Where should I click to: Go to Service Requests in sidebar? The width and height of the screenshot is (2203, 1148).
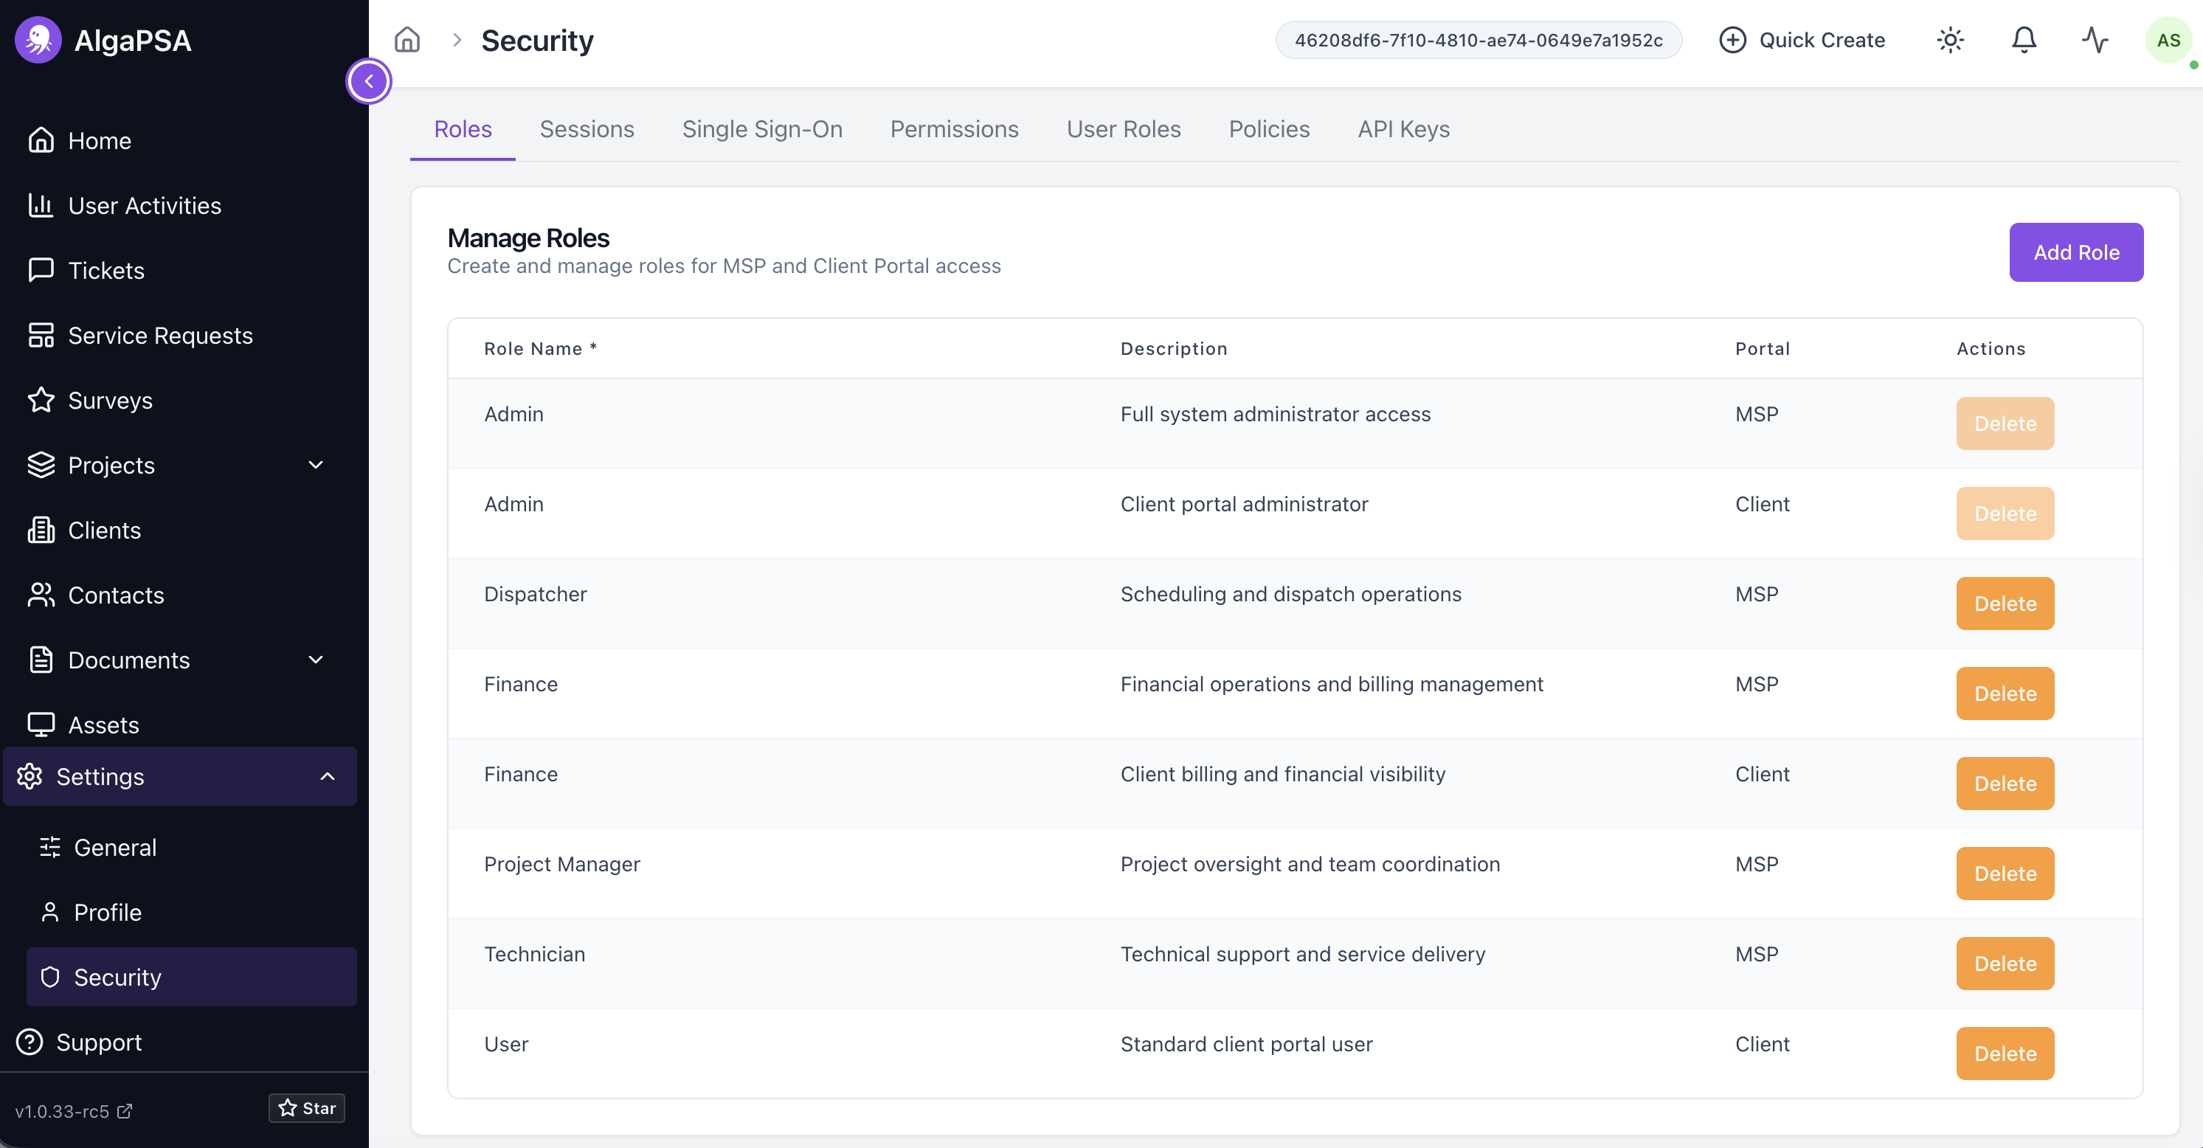click(160, 336)
